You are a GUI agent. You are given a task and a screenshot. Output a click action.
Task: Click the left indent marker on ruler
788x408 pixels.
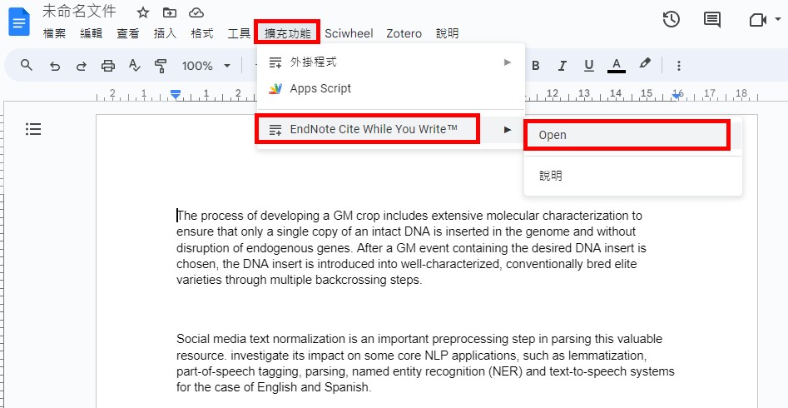[175, 93]
